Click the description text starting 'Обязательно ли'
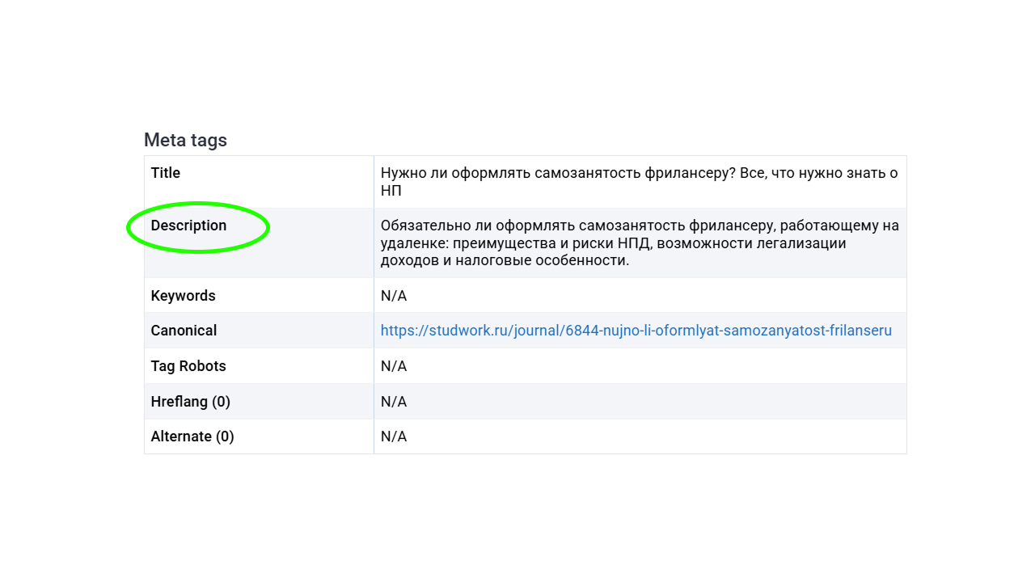 pyautogui.click(x=639, y=226)
